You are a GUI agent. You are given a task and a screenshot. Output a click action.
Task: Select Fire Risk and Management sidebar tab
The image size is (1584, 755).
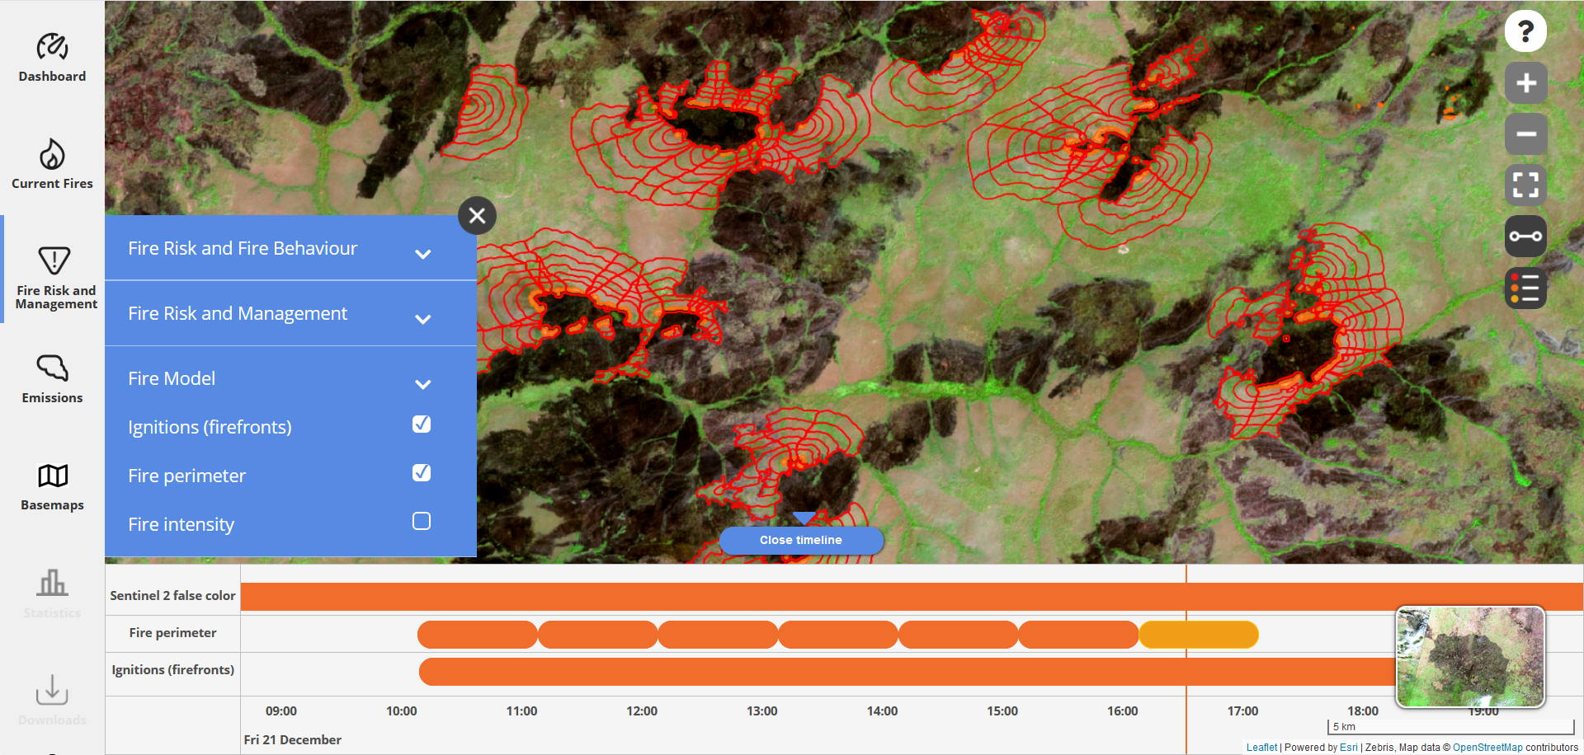[54, 271]
